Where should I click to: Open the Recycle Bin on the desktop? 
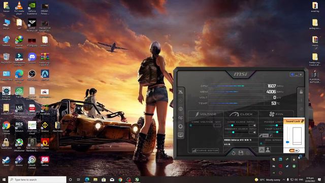click(6, 58)
